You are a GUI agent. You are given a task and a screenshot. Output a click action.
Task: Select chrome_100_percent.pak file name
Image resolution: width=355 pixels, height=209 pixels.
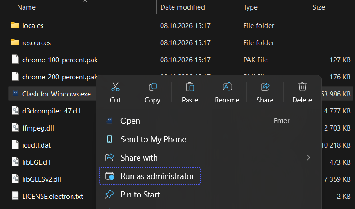[x=60, y=60]
